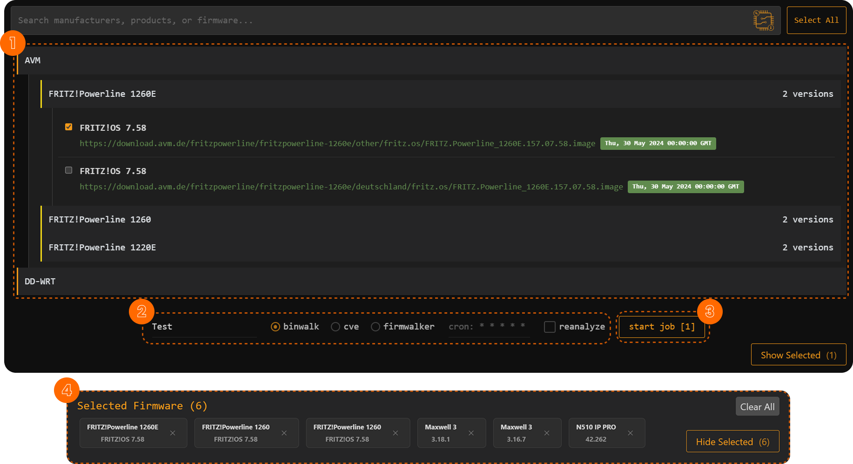Click Hide Selected (6) button

click(x=732, y=442)
